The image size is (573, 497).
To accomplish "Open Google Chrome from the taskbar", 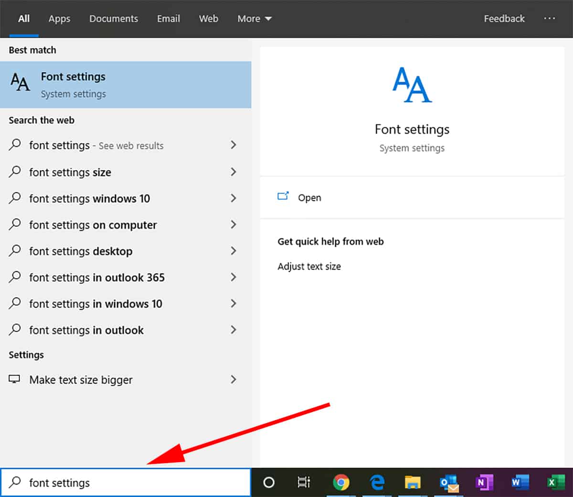I will (341, 482).
